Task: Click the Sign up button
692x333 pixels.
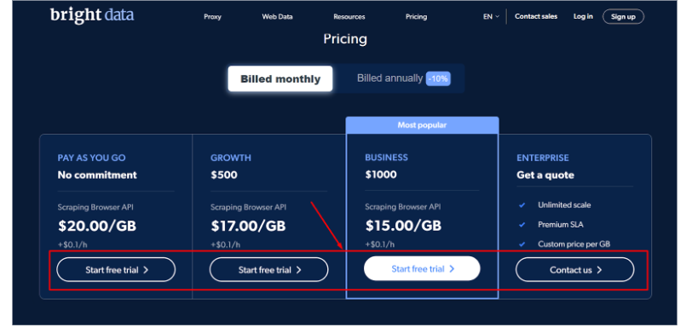Action: [623, 17]
